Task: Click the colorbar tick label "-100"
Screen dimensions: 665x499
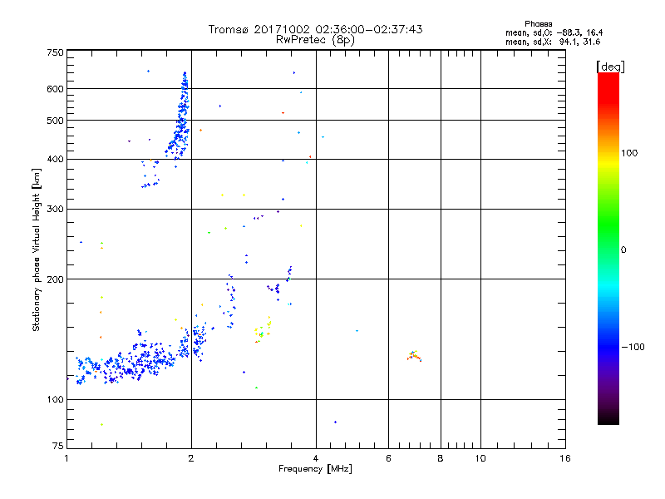Action: pyautogui.click(x=633, y=347)
